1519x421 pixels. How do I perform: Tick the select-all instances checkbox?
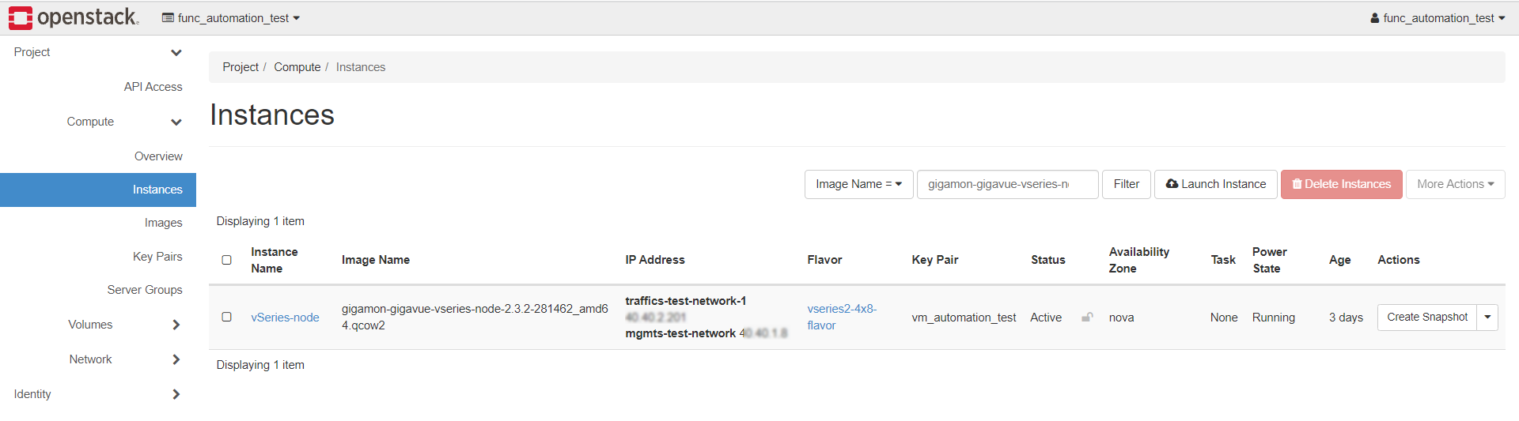click(x=227, y=260)
